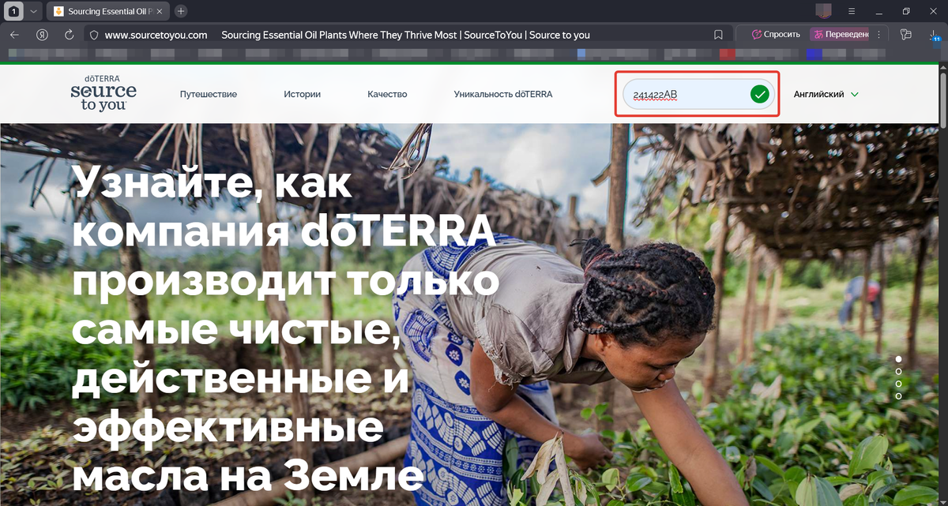Screen dimensions: 948x506
Task: Select the fourth carousel slide dot
Action: click(899, 395)
